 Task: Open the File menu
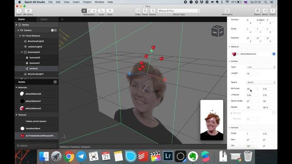(50, 2)
